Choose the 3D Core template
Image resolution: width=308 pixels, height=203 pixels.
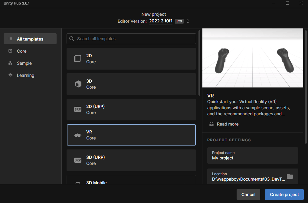(x=131, y=84)
